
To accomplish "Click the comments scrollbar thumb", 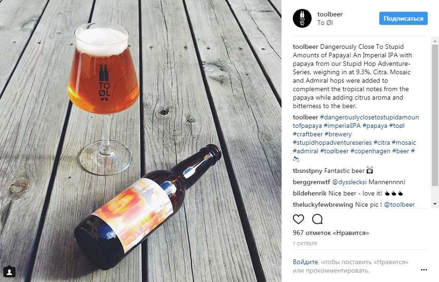I will point(435,115).
